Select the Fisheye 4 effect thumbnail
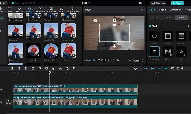191x114 pixels. [33, 50]
